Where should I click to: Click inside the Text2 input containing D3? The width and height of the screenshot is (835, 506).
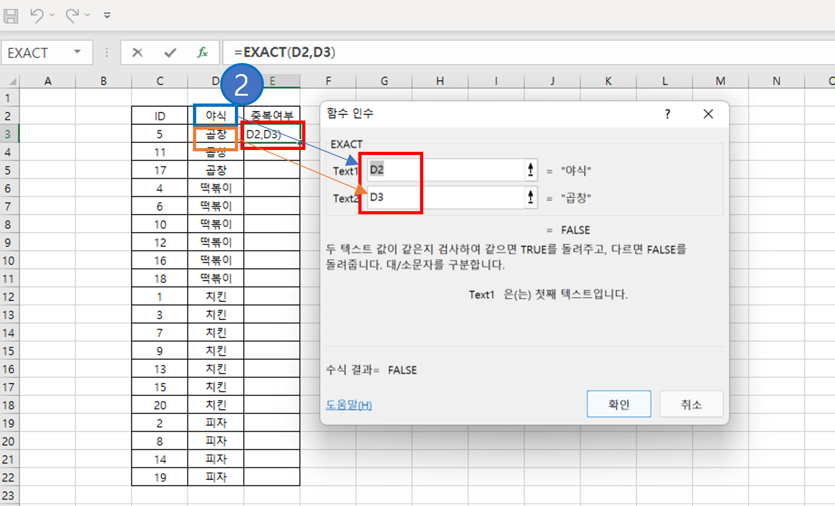442,197
